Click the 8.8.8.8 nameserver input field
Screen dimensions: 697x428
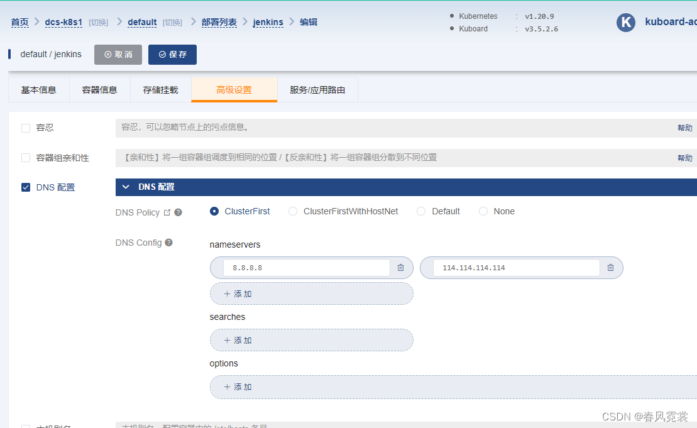point(306,267)
